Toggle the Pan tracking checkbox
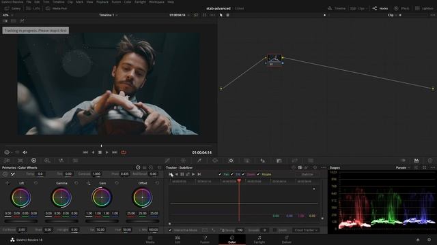Image resolution: width=437 pixels, height=245 pixels. [x=220, y=174]
